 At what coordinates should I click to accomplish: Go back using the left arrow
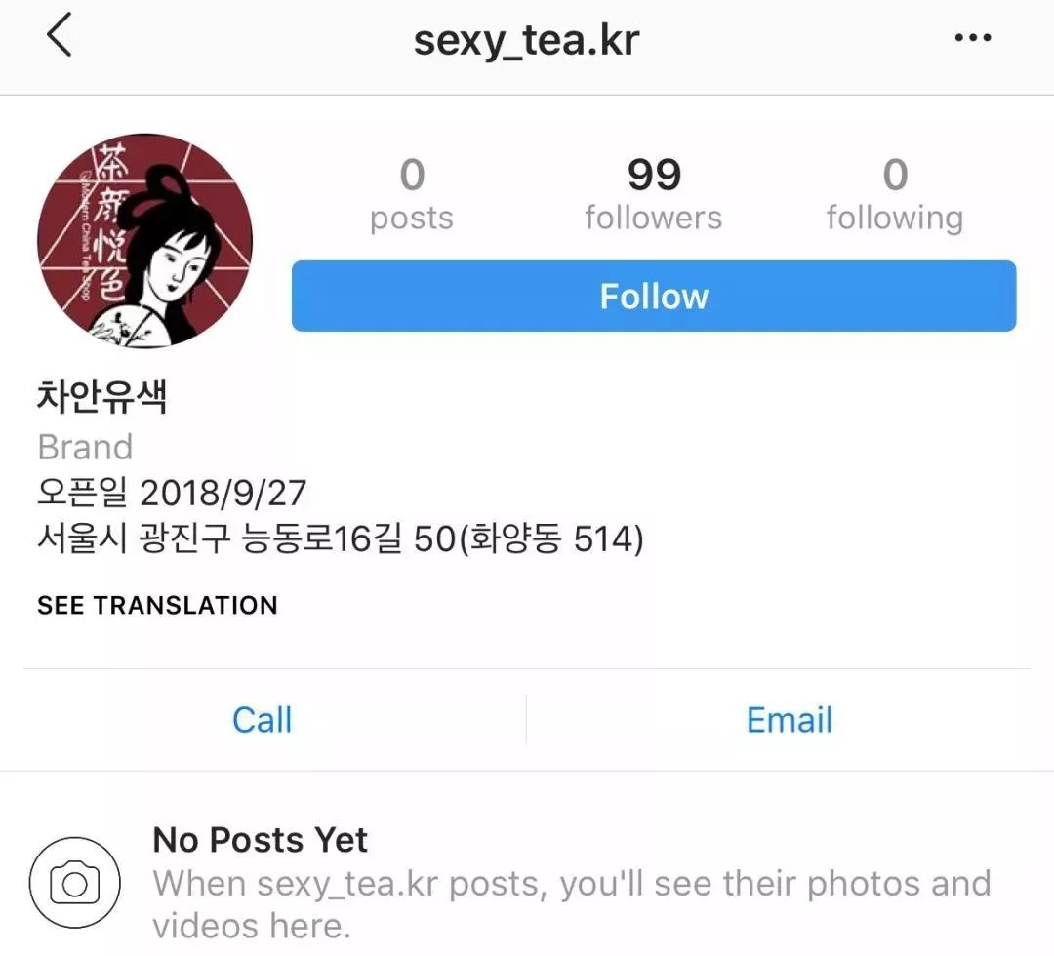[x=60, y=36]
